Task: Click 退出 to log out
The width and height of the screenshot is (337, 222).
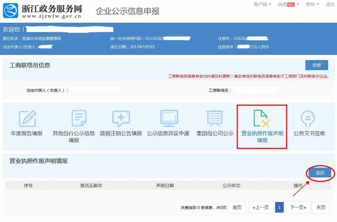Action: 330,4
